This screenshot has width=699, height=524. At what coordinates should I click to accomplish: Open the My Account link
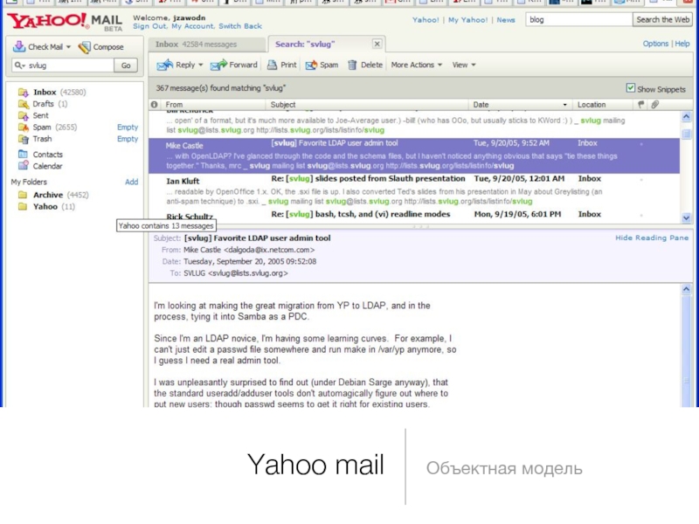point(192,26)
